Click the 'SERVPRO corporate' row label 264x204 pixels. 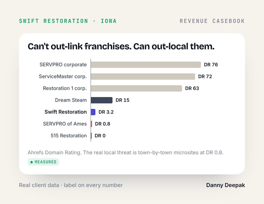click(63, 64)
